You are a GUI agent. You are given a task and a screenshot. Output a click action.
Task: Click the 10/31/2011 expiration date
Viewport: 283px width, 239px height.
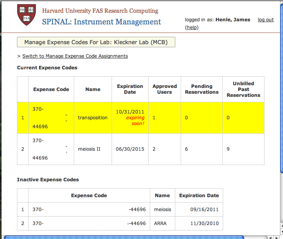[130, 112]
